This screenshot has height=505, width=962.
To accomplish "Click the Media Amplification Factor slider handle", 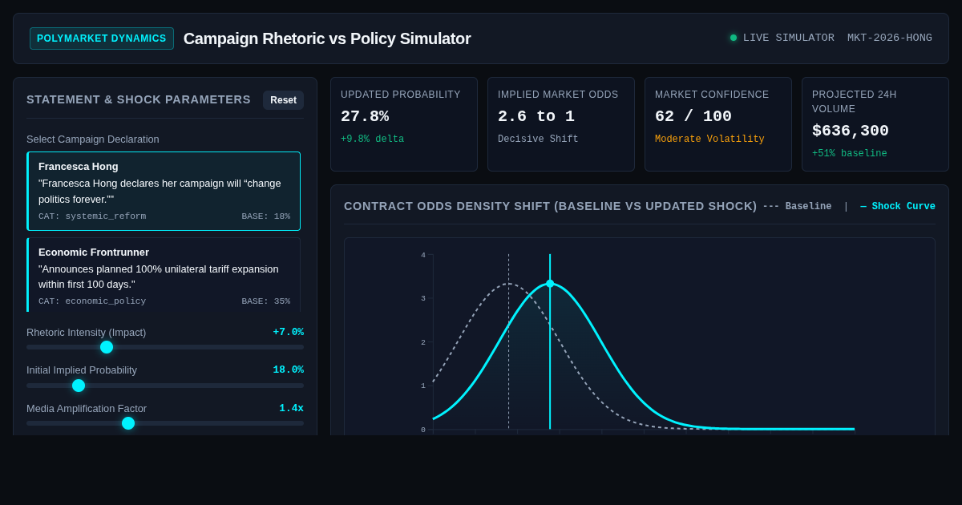I will (128, 423).
